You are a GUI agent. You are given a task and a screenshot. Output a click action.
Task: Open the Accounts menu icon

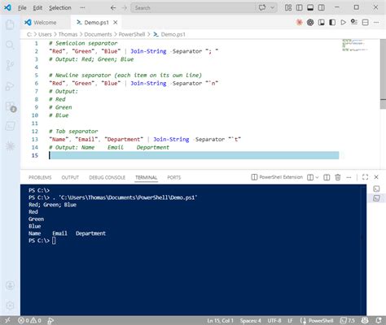(x=10, y=285)
